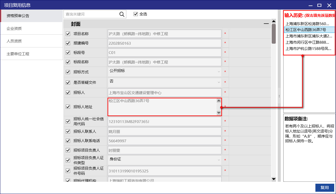Uncheck the 招标人联系电话 checkbox
Image resolution: width=336 pixels, height=194 pixels.
point(68,141)
